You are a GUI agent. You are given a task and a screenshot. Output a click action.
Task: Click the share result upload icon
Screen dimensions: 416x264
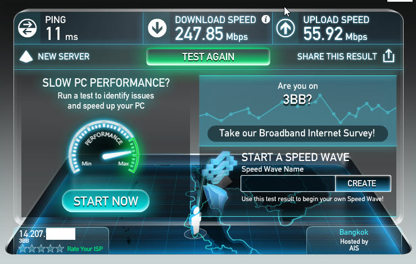click(388, 56)
